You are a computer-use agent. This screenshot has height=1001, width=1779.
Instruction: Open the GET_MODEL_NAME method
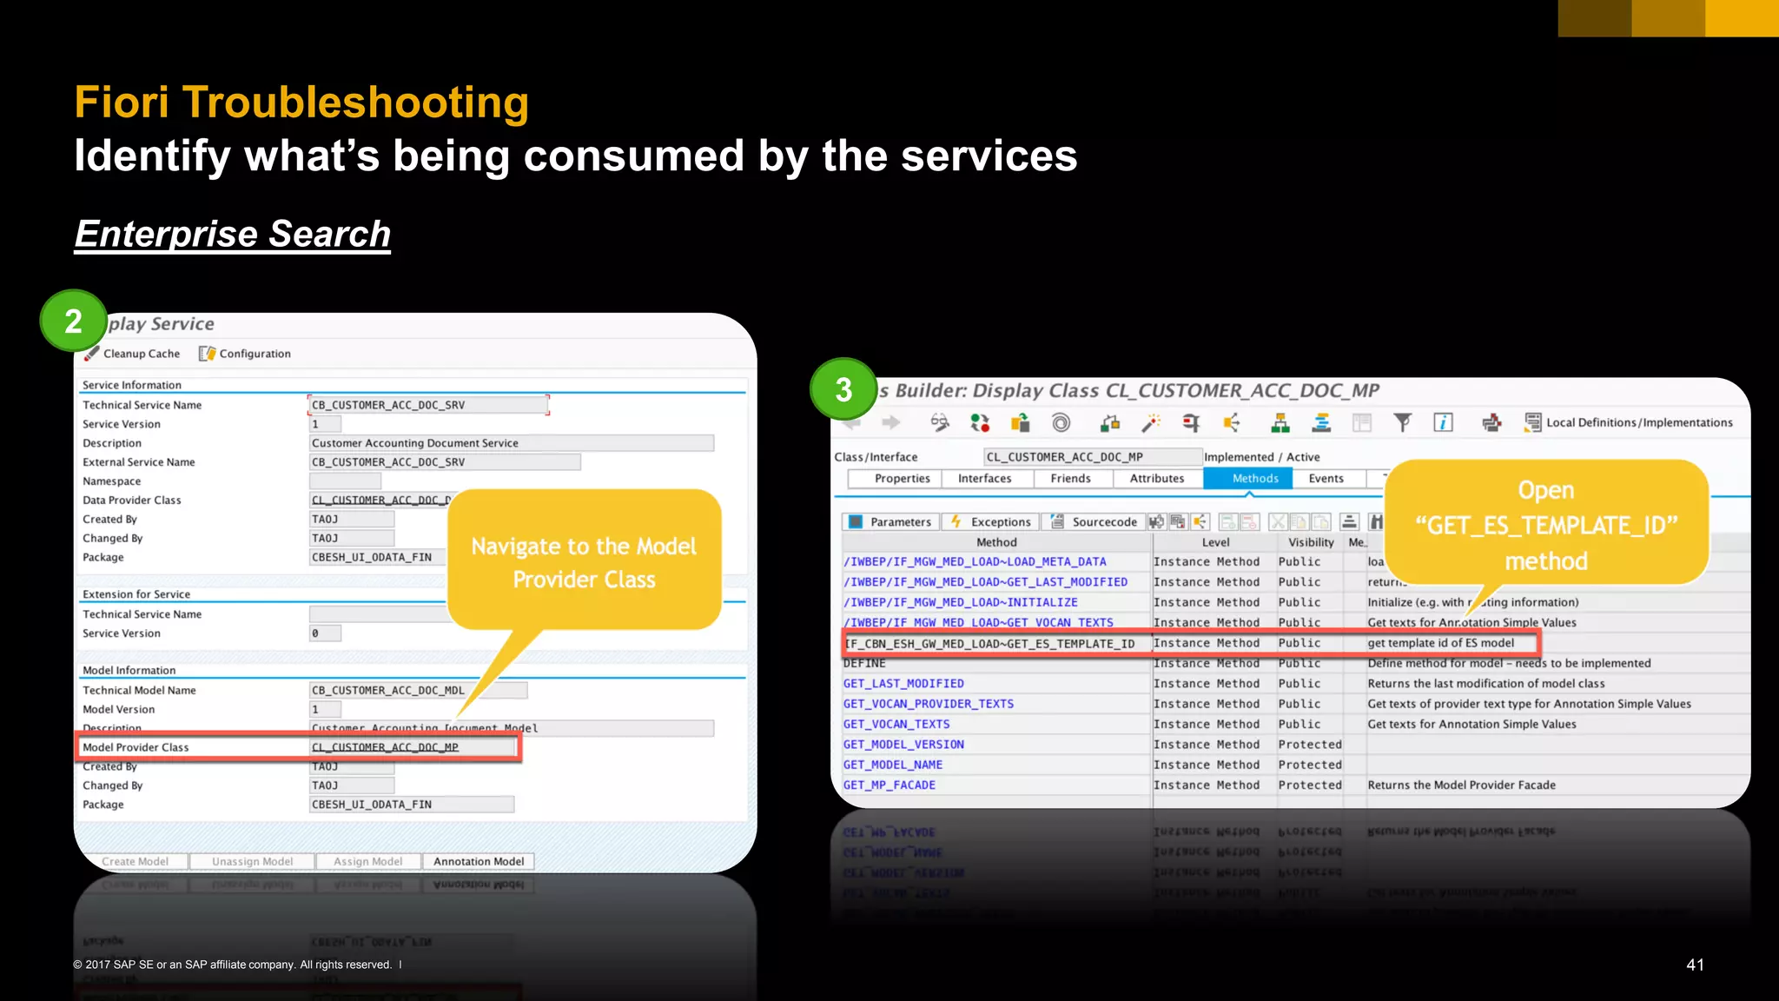[893, 765]
